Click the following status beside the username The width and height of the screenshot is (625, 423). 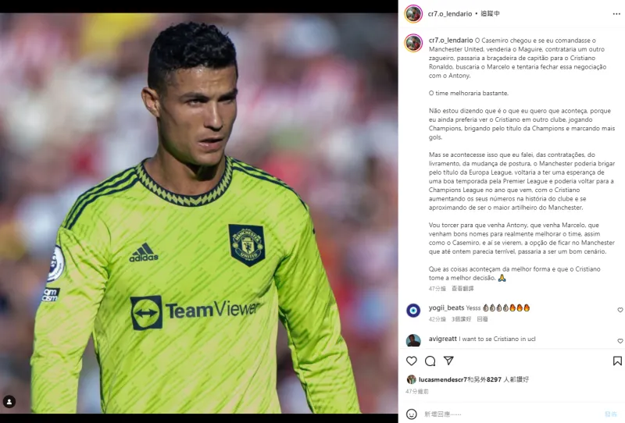coord(491,13)
